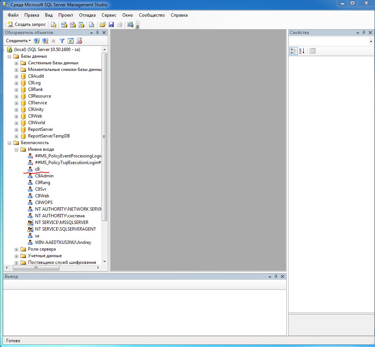This screenshot has width=375, height=347.
Task: Click the Filter funnel icon in Object Explorer
Action: (62, 41)
